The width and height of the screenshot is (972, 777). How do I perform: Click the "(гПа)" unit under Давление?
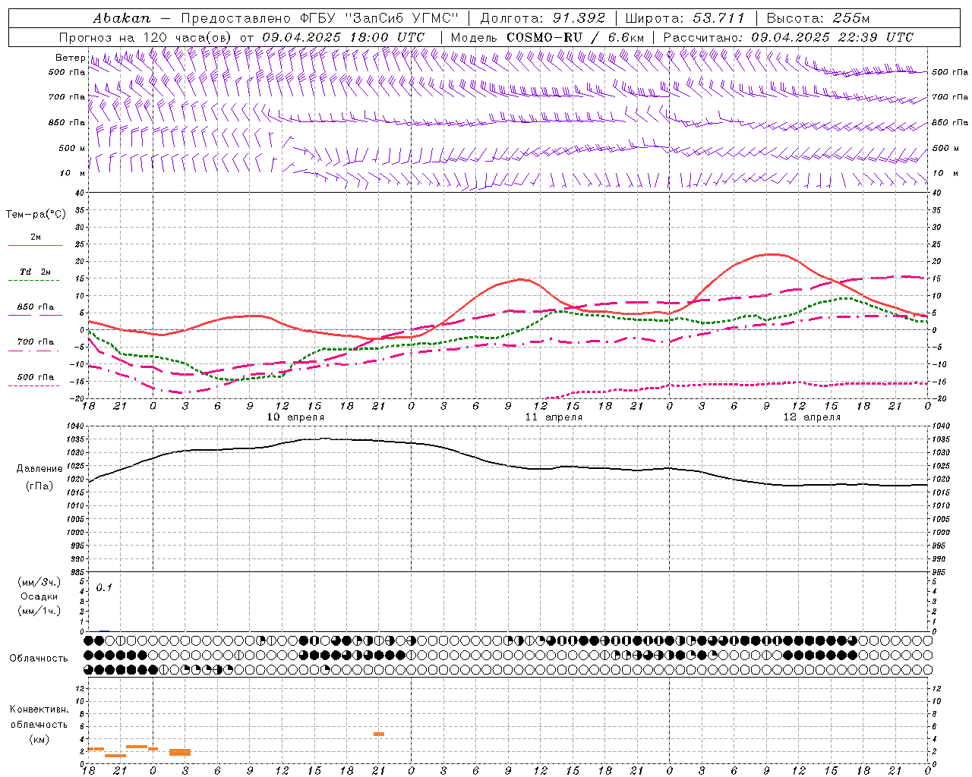point(39,486)
